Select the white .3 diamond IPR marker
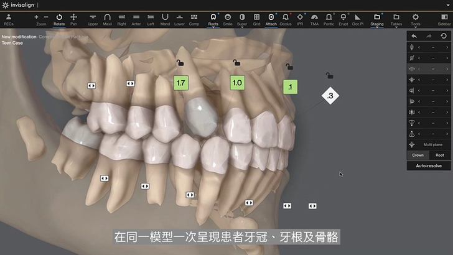Image resolution: width=453 pixels, height=255 pixels. [x=330, y=96]
